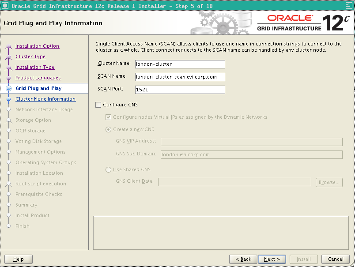The image size is (355, 267).
Task: Click the GNS Sub Domain field
Action: click(x=252, y=154)
